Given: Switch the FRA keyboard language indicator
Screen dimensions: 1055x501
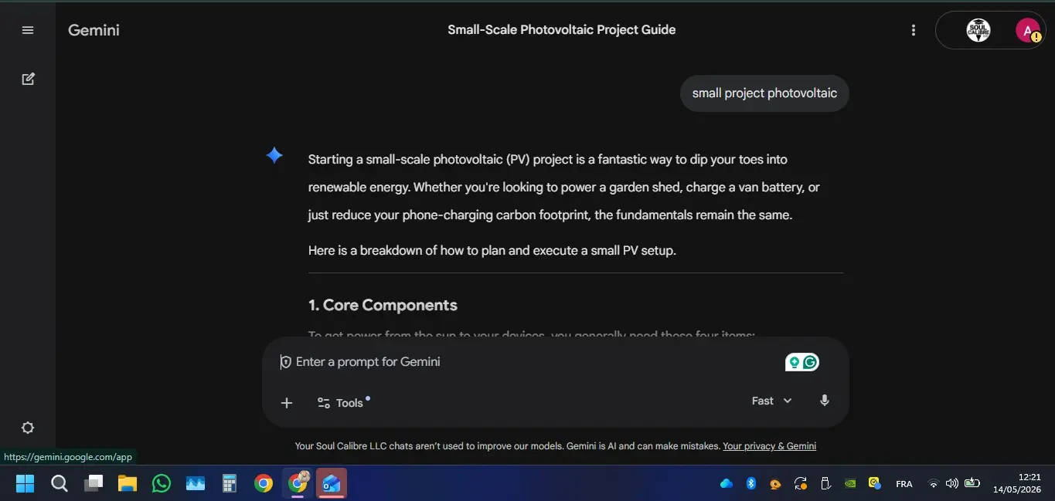Looking at the screenshot, I should pos(904,484).
